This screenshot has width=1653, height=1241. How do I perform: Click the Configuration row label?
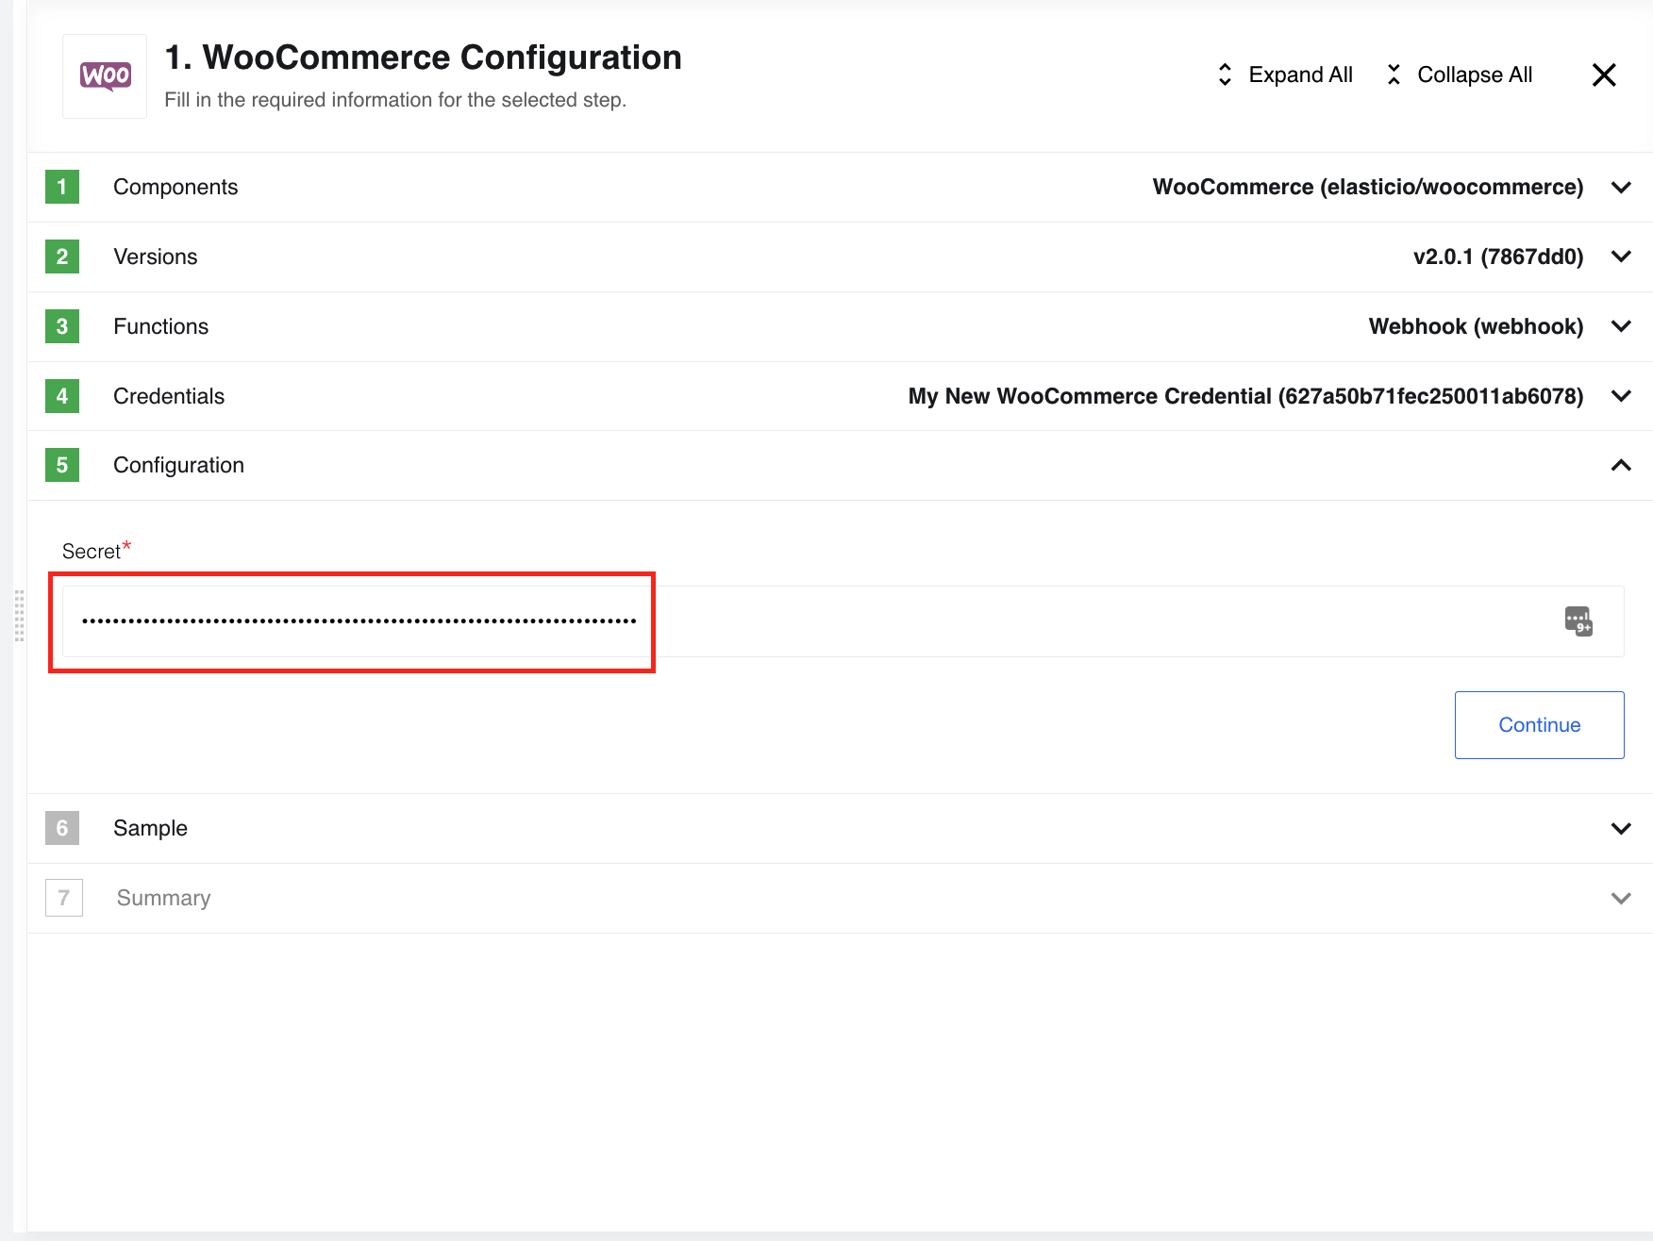[178, 465]
